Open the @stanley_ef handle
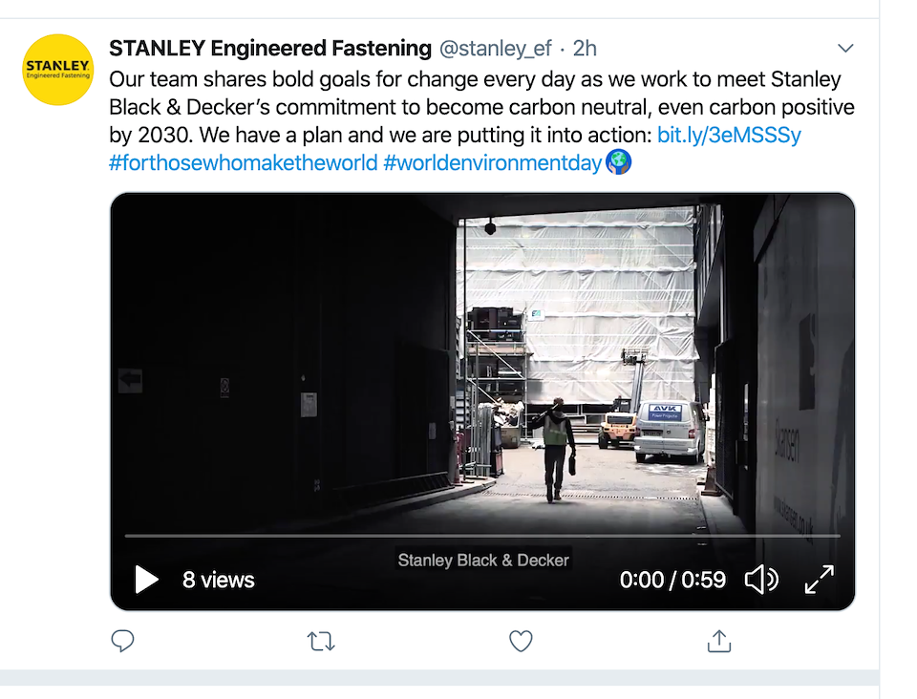This screenshot has height=699, width=917. pos(495,48)
